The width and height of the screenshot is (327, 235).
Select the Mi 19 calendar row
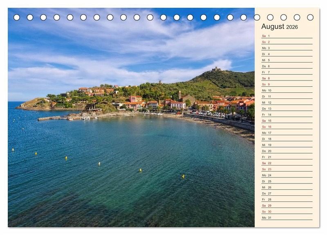point(287,145)
